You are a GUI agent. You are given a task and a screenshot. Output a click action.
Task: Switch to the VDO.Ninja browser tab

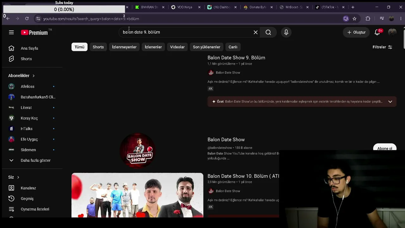185,7
